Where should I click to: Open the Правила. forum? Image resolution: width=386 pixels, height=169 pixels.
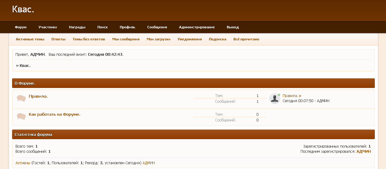[x=38, y=96]
